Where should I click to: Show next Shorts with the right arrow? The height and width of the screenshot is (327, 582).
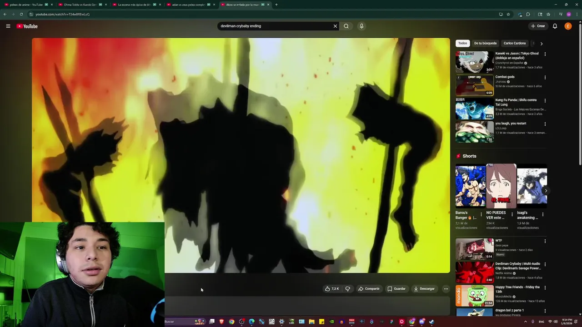coord(546,191)
